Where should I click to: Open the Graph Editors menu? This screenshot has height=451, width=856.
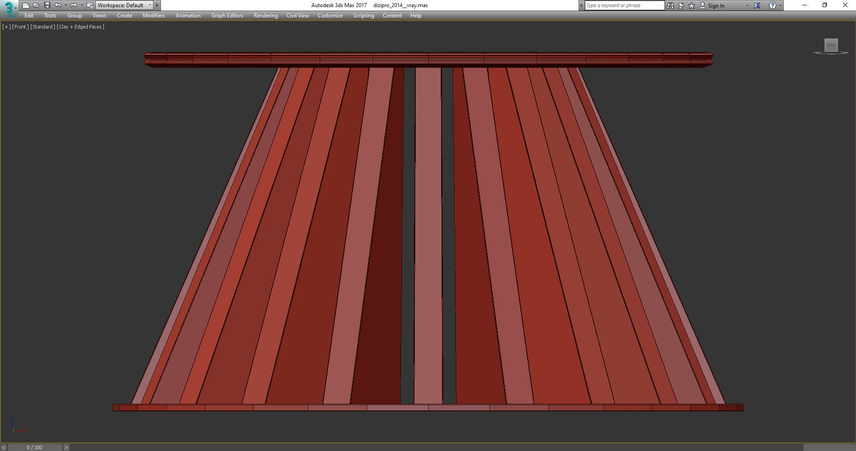click(x=227, y=16)
